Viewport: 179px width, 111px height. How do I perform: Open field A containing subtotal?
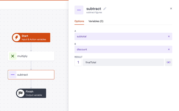click(120, 37)
